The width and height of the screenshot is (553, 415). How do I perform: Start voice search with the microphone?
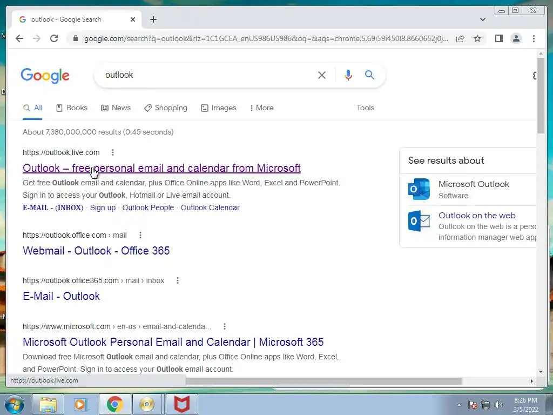pos(348,75)
